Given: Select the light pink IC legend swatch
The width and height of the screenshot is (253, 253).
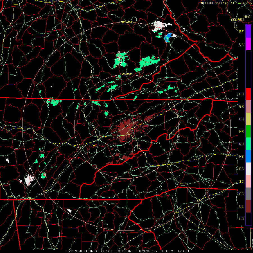Looking at the screenshot, I should click(248, 181).
